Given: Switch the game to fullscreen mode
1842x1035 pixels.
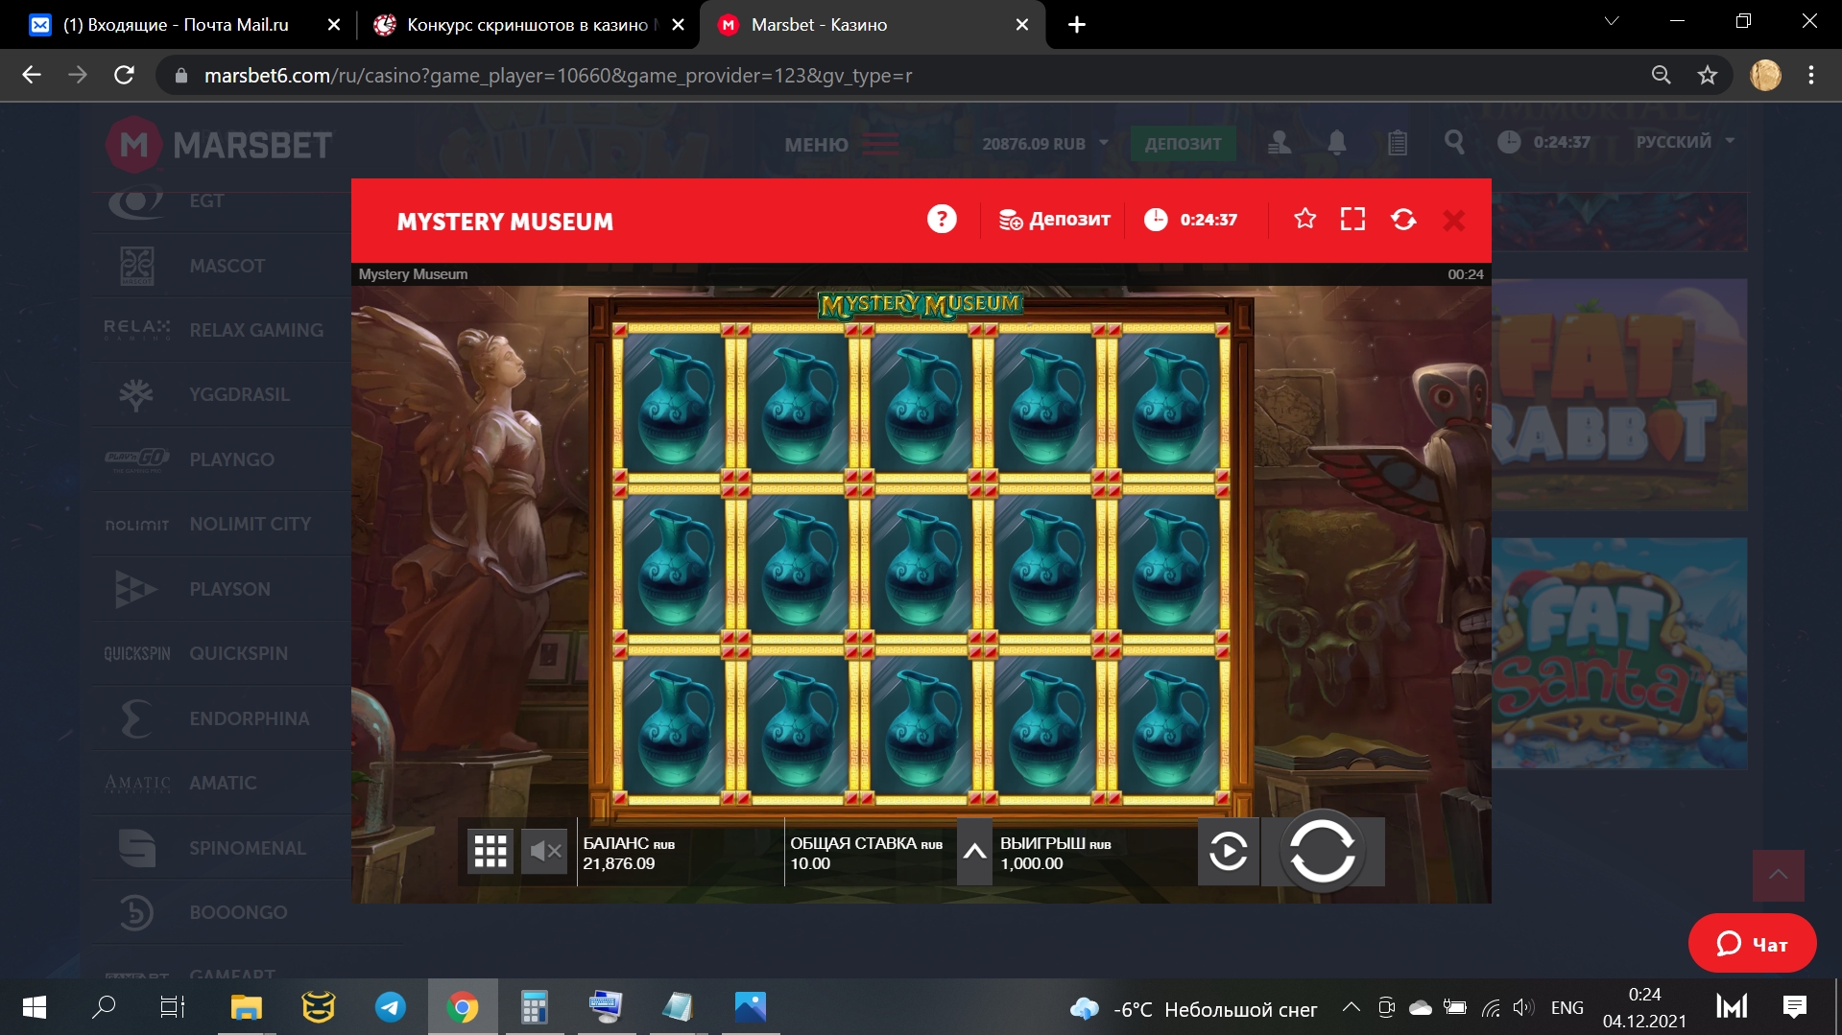Looking at the screenshot, I should point(1352,220).
